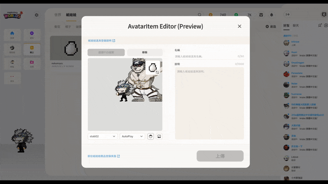Image resolution: width=328 pixels, height=184 pixels.
Task: Open the 紙娃娃道具登錄說明 guide link
Action: pyautogui.click(x=101, y=40)
